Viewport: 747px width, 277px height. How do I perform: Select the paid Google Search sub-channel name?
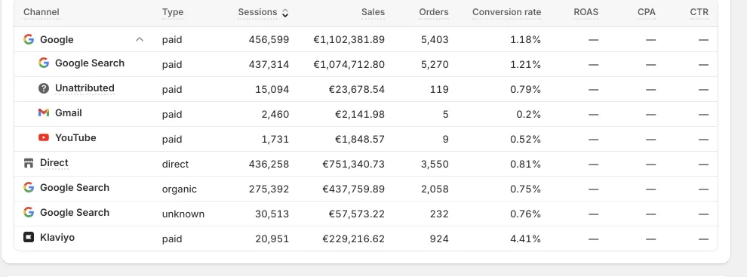(90, 63)
